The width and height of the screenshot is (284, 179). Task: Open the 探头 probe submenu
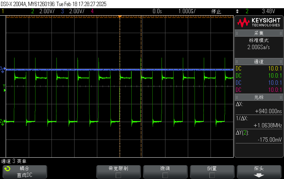point(259,172)
